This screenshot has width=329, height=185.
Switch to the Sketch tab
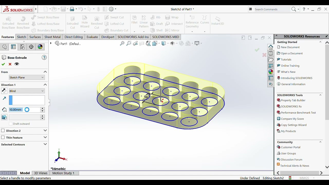click(x=22, y=37)
